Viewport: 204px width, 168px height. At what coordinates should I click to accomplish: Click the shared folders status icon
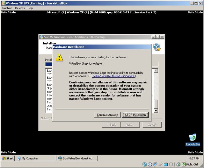(x=166, y=164)
